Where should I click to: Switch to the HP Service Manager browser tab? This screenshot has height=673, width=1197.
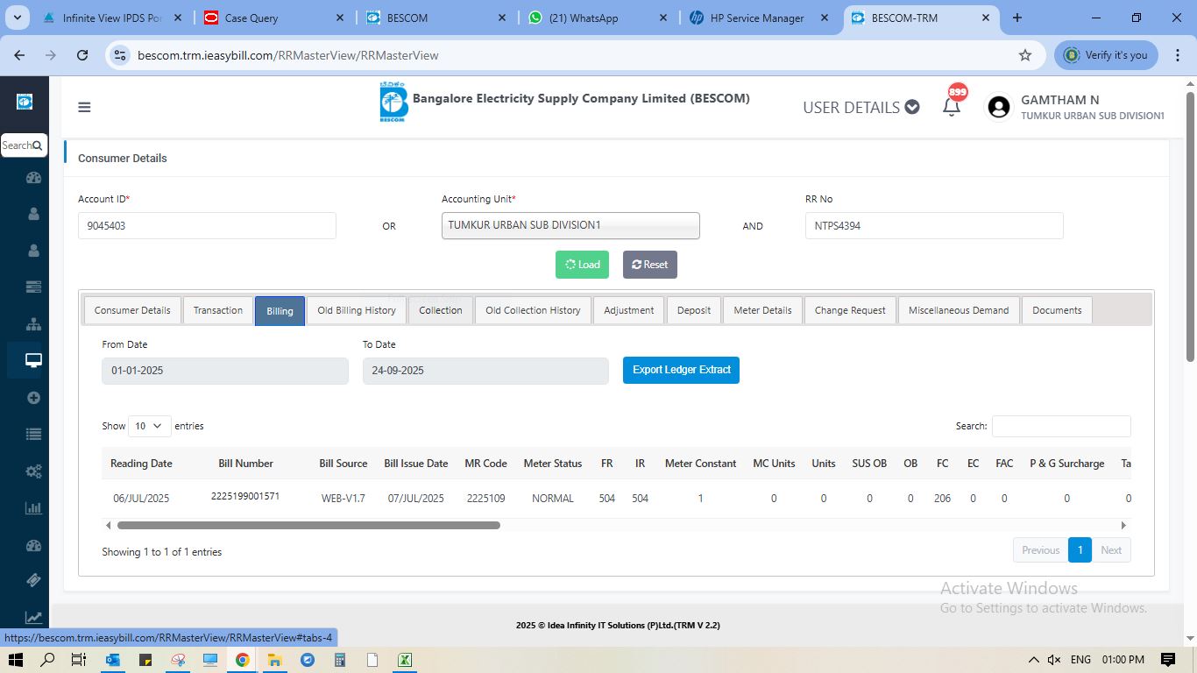click(758, 18)
